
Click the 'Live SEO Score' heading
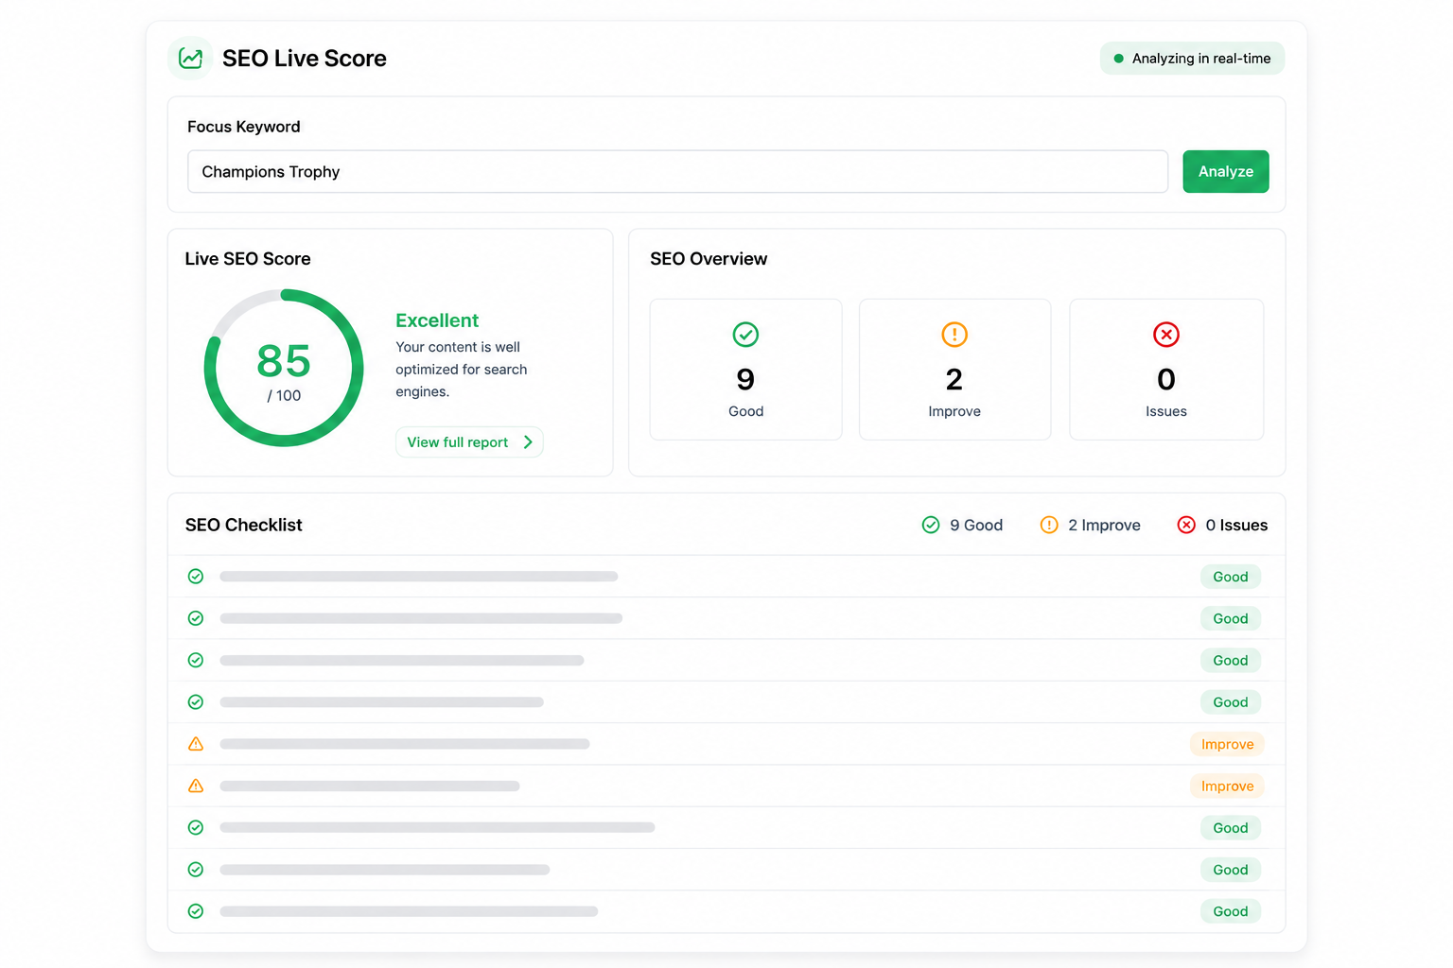coord(248,259)
